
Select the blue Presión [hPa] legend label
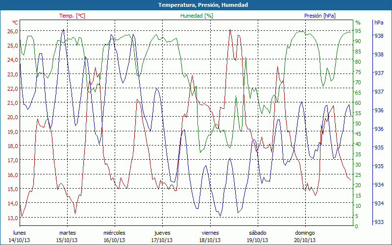click(320, 16)
